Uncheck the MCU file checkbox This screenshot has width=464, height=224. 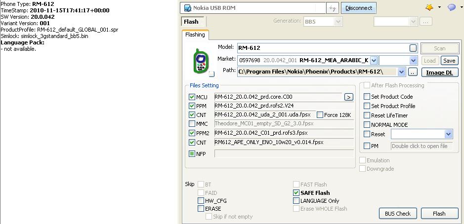pos(192,97)
